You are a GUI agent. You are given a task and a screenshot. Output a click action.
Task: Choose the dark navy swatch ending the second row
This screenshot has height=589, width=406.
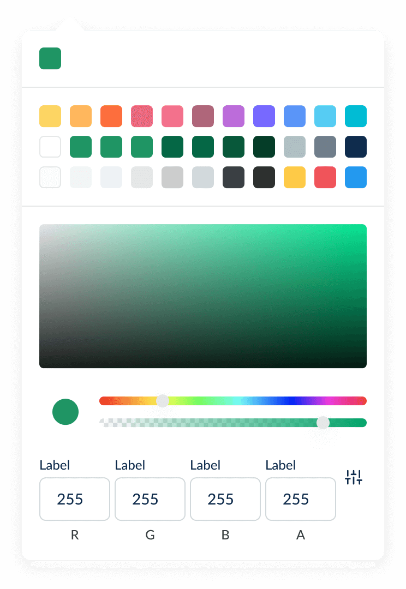[x=356, y=147]
